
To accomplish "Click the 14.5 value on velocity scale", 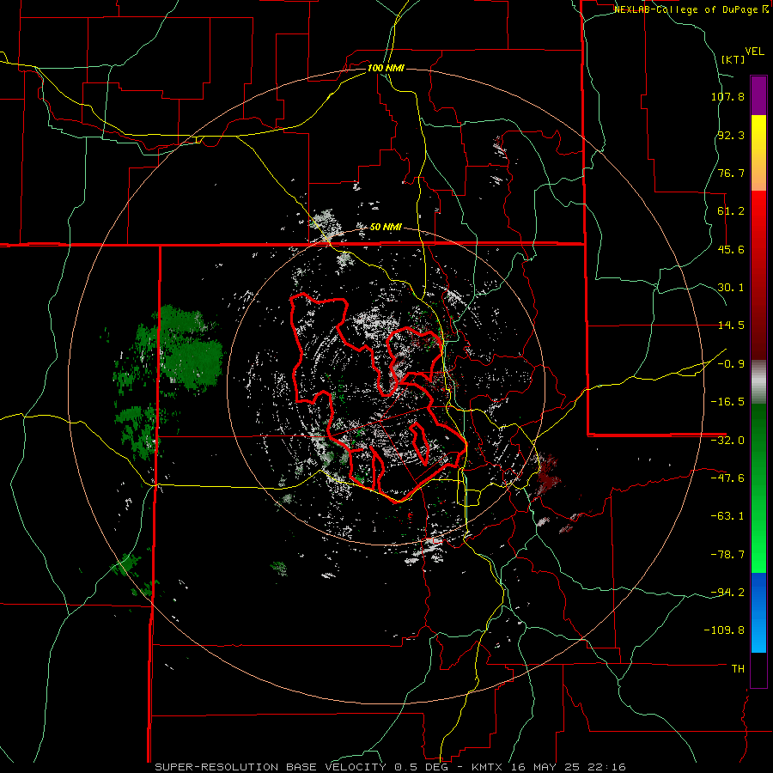I will coord(731,326).
